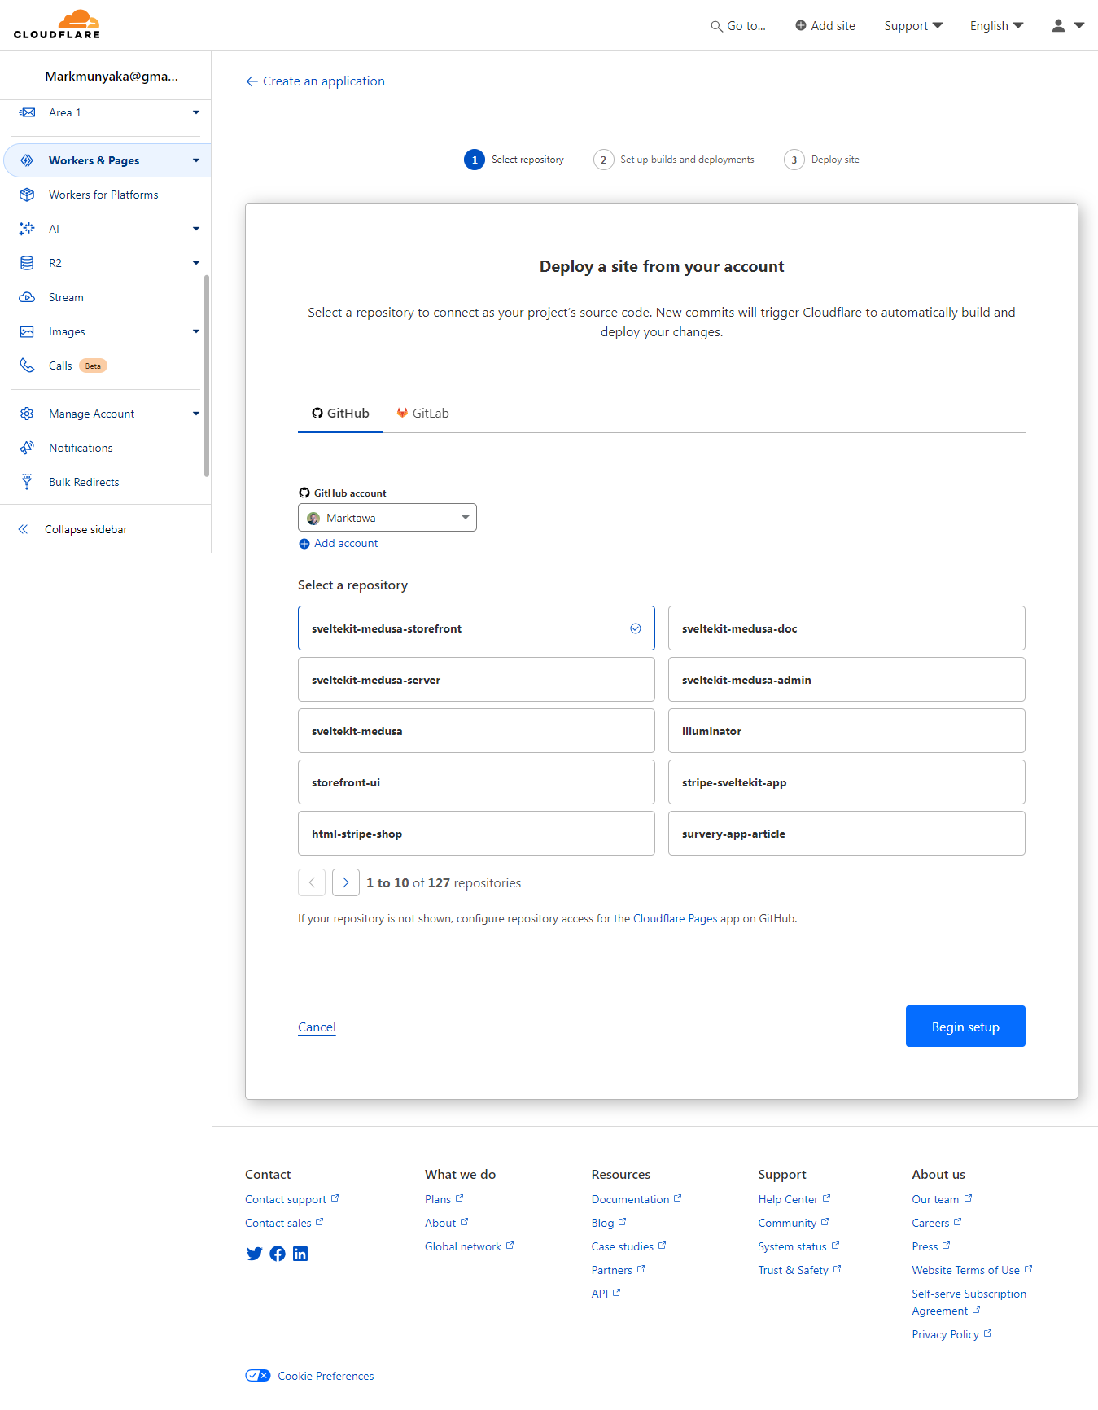Image resolution: width=1098 pixels, height=1410 pixels.
Task: Open the Bulk Redirects menu item
Action: [84, 482]
